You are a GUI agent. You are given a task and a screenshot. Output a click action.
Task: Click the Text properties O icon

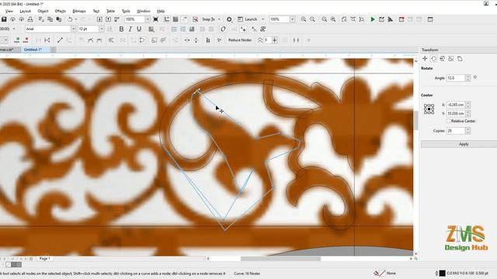[x=223, y=29]
